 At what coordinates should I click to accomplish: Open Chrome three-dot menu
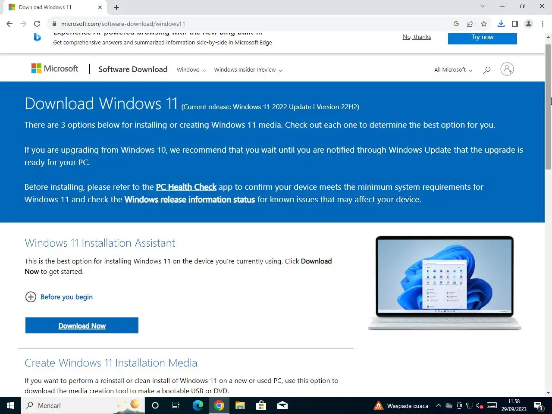point(543,24)
